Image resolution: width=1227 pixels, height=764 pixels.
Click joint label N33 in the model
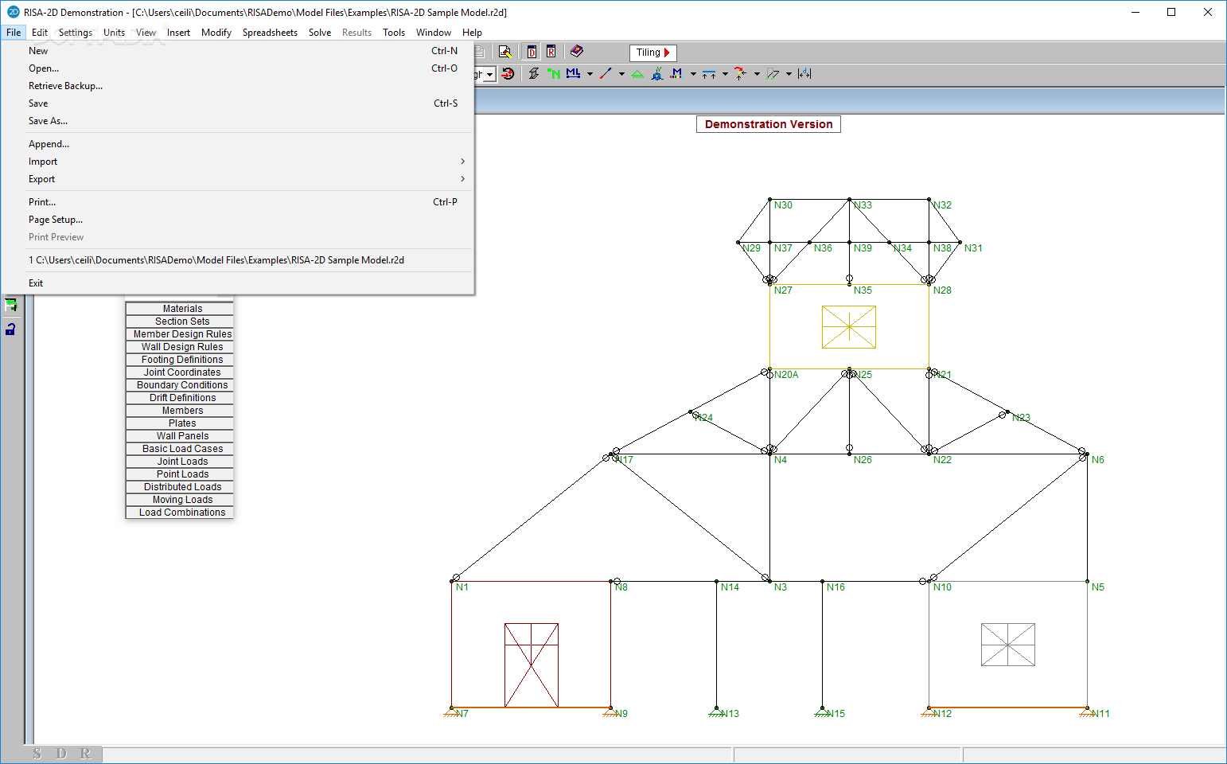coord(863,205)
